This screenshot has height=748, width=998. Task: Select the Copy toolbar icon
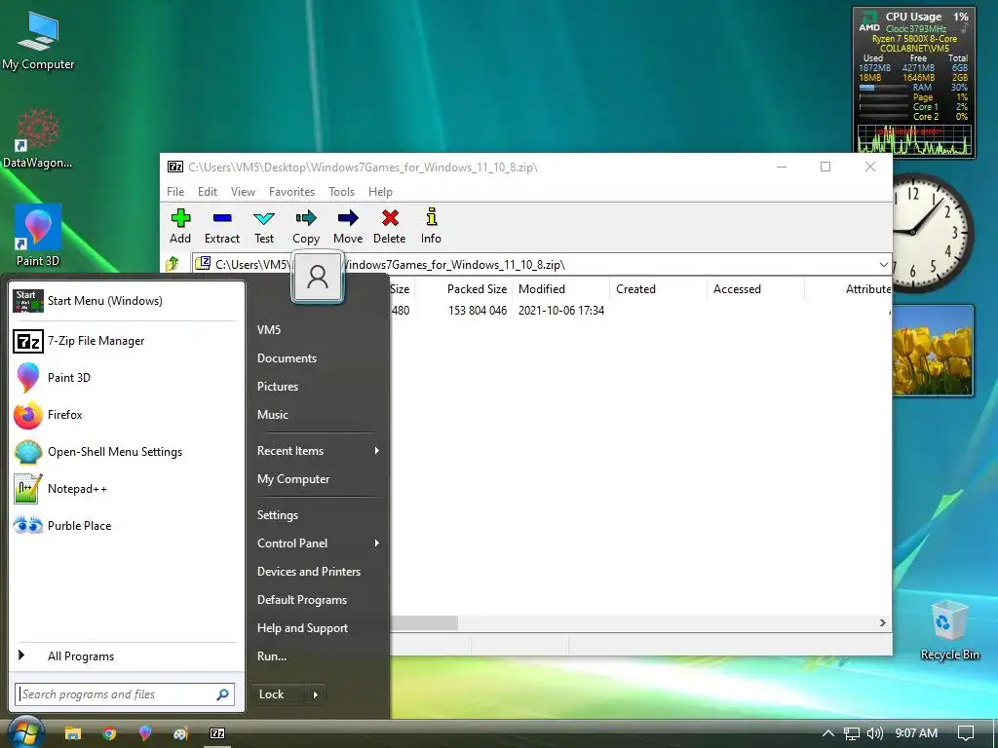point(305,226)
